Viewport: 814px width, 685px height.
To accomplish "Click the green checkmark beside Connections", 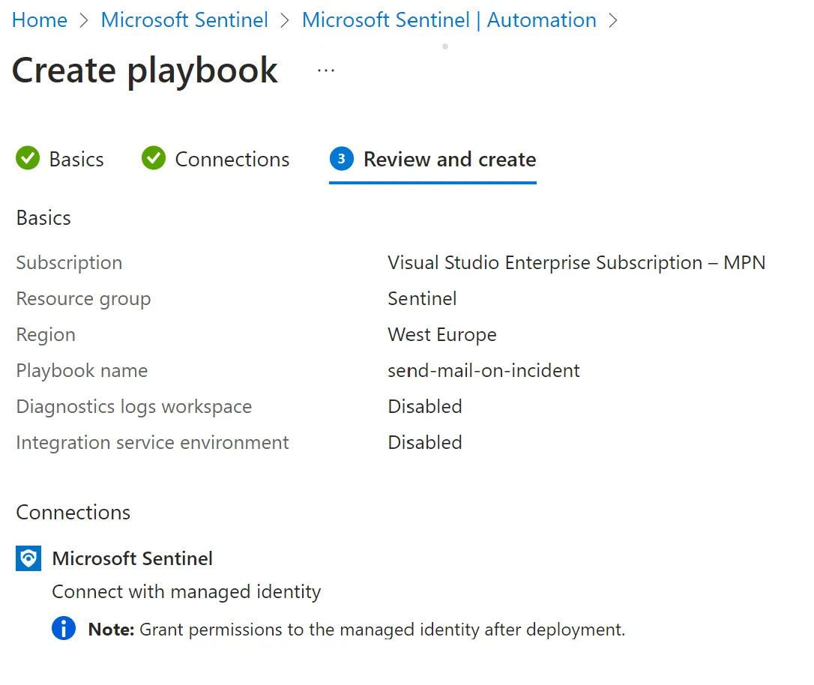I will tap(154, 159).
